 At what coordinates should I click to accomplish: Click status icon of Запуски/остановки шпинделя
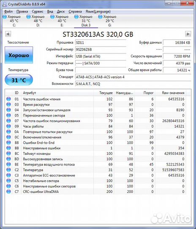coord(8,110)
